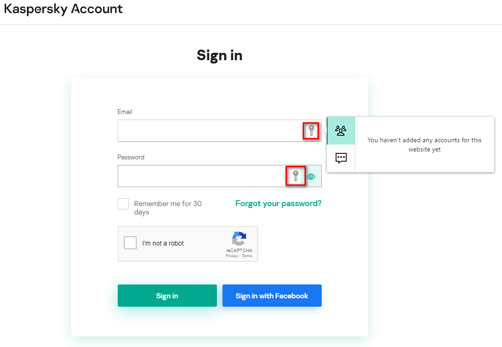Click the reCAPTCHA logo
This screenshot has width=502, height=347.
point(239,239)
